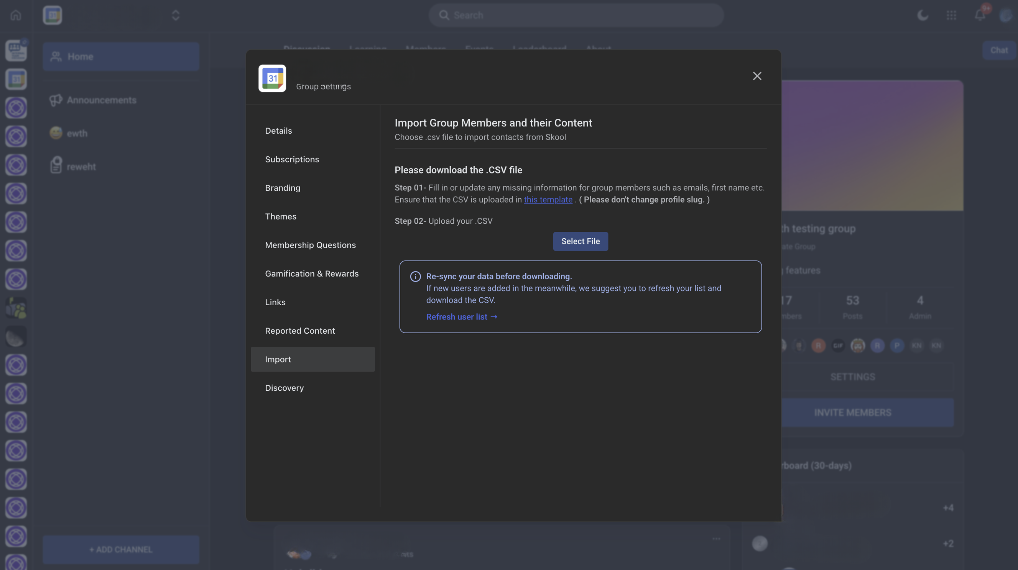This screenshot has height=570, width=1018.
Task: Open notifications bell icon
Action: coord(980,15)
